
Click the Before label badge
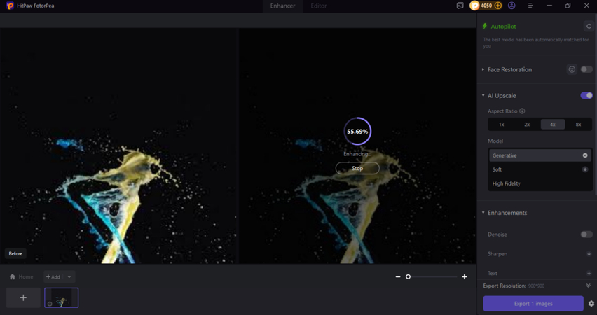click(15, 253)
